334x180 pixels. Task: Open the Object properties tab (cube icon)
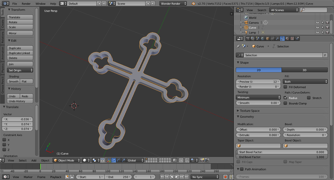(268, 38)
